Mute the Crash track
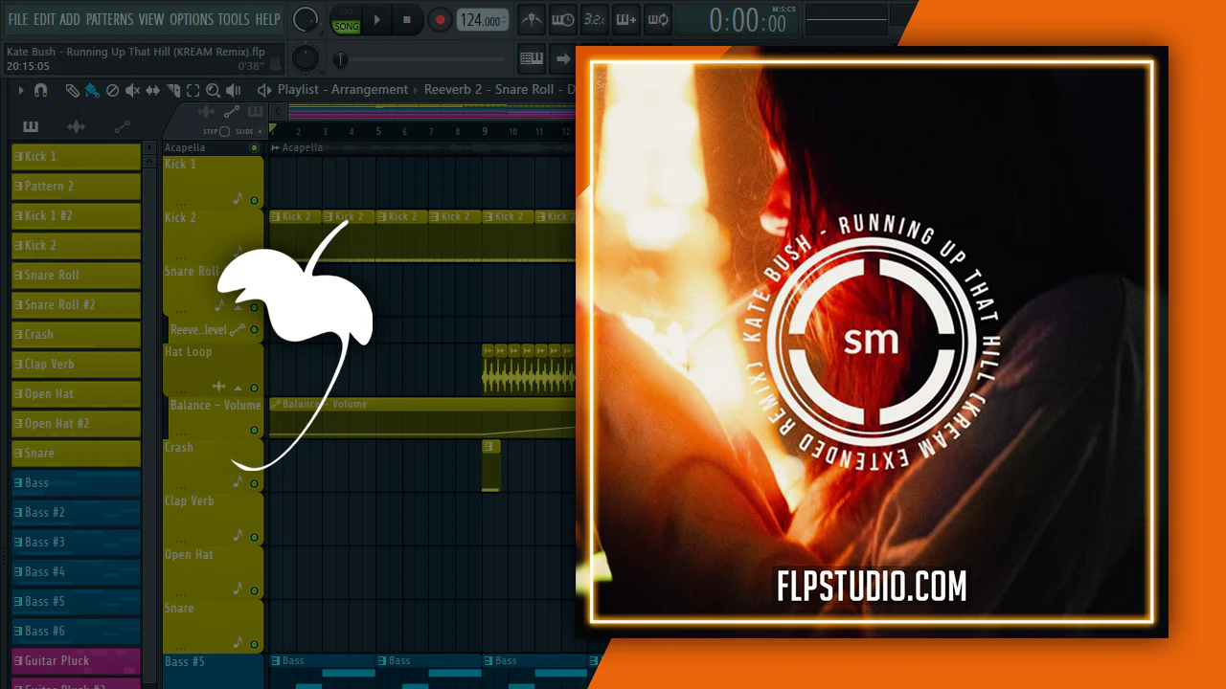Viewport: 1226px width, 689px height. click(254, 482)
